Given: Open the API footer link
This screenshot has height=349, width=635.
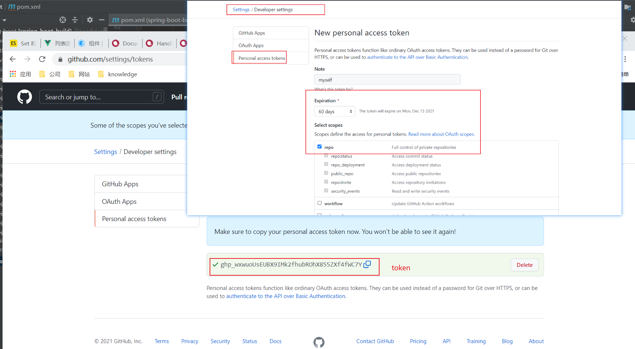Looking at the screenshot, I should [x=446, y=341].
